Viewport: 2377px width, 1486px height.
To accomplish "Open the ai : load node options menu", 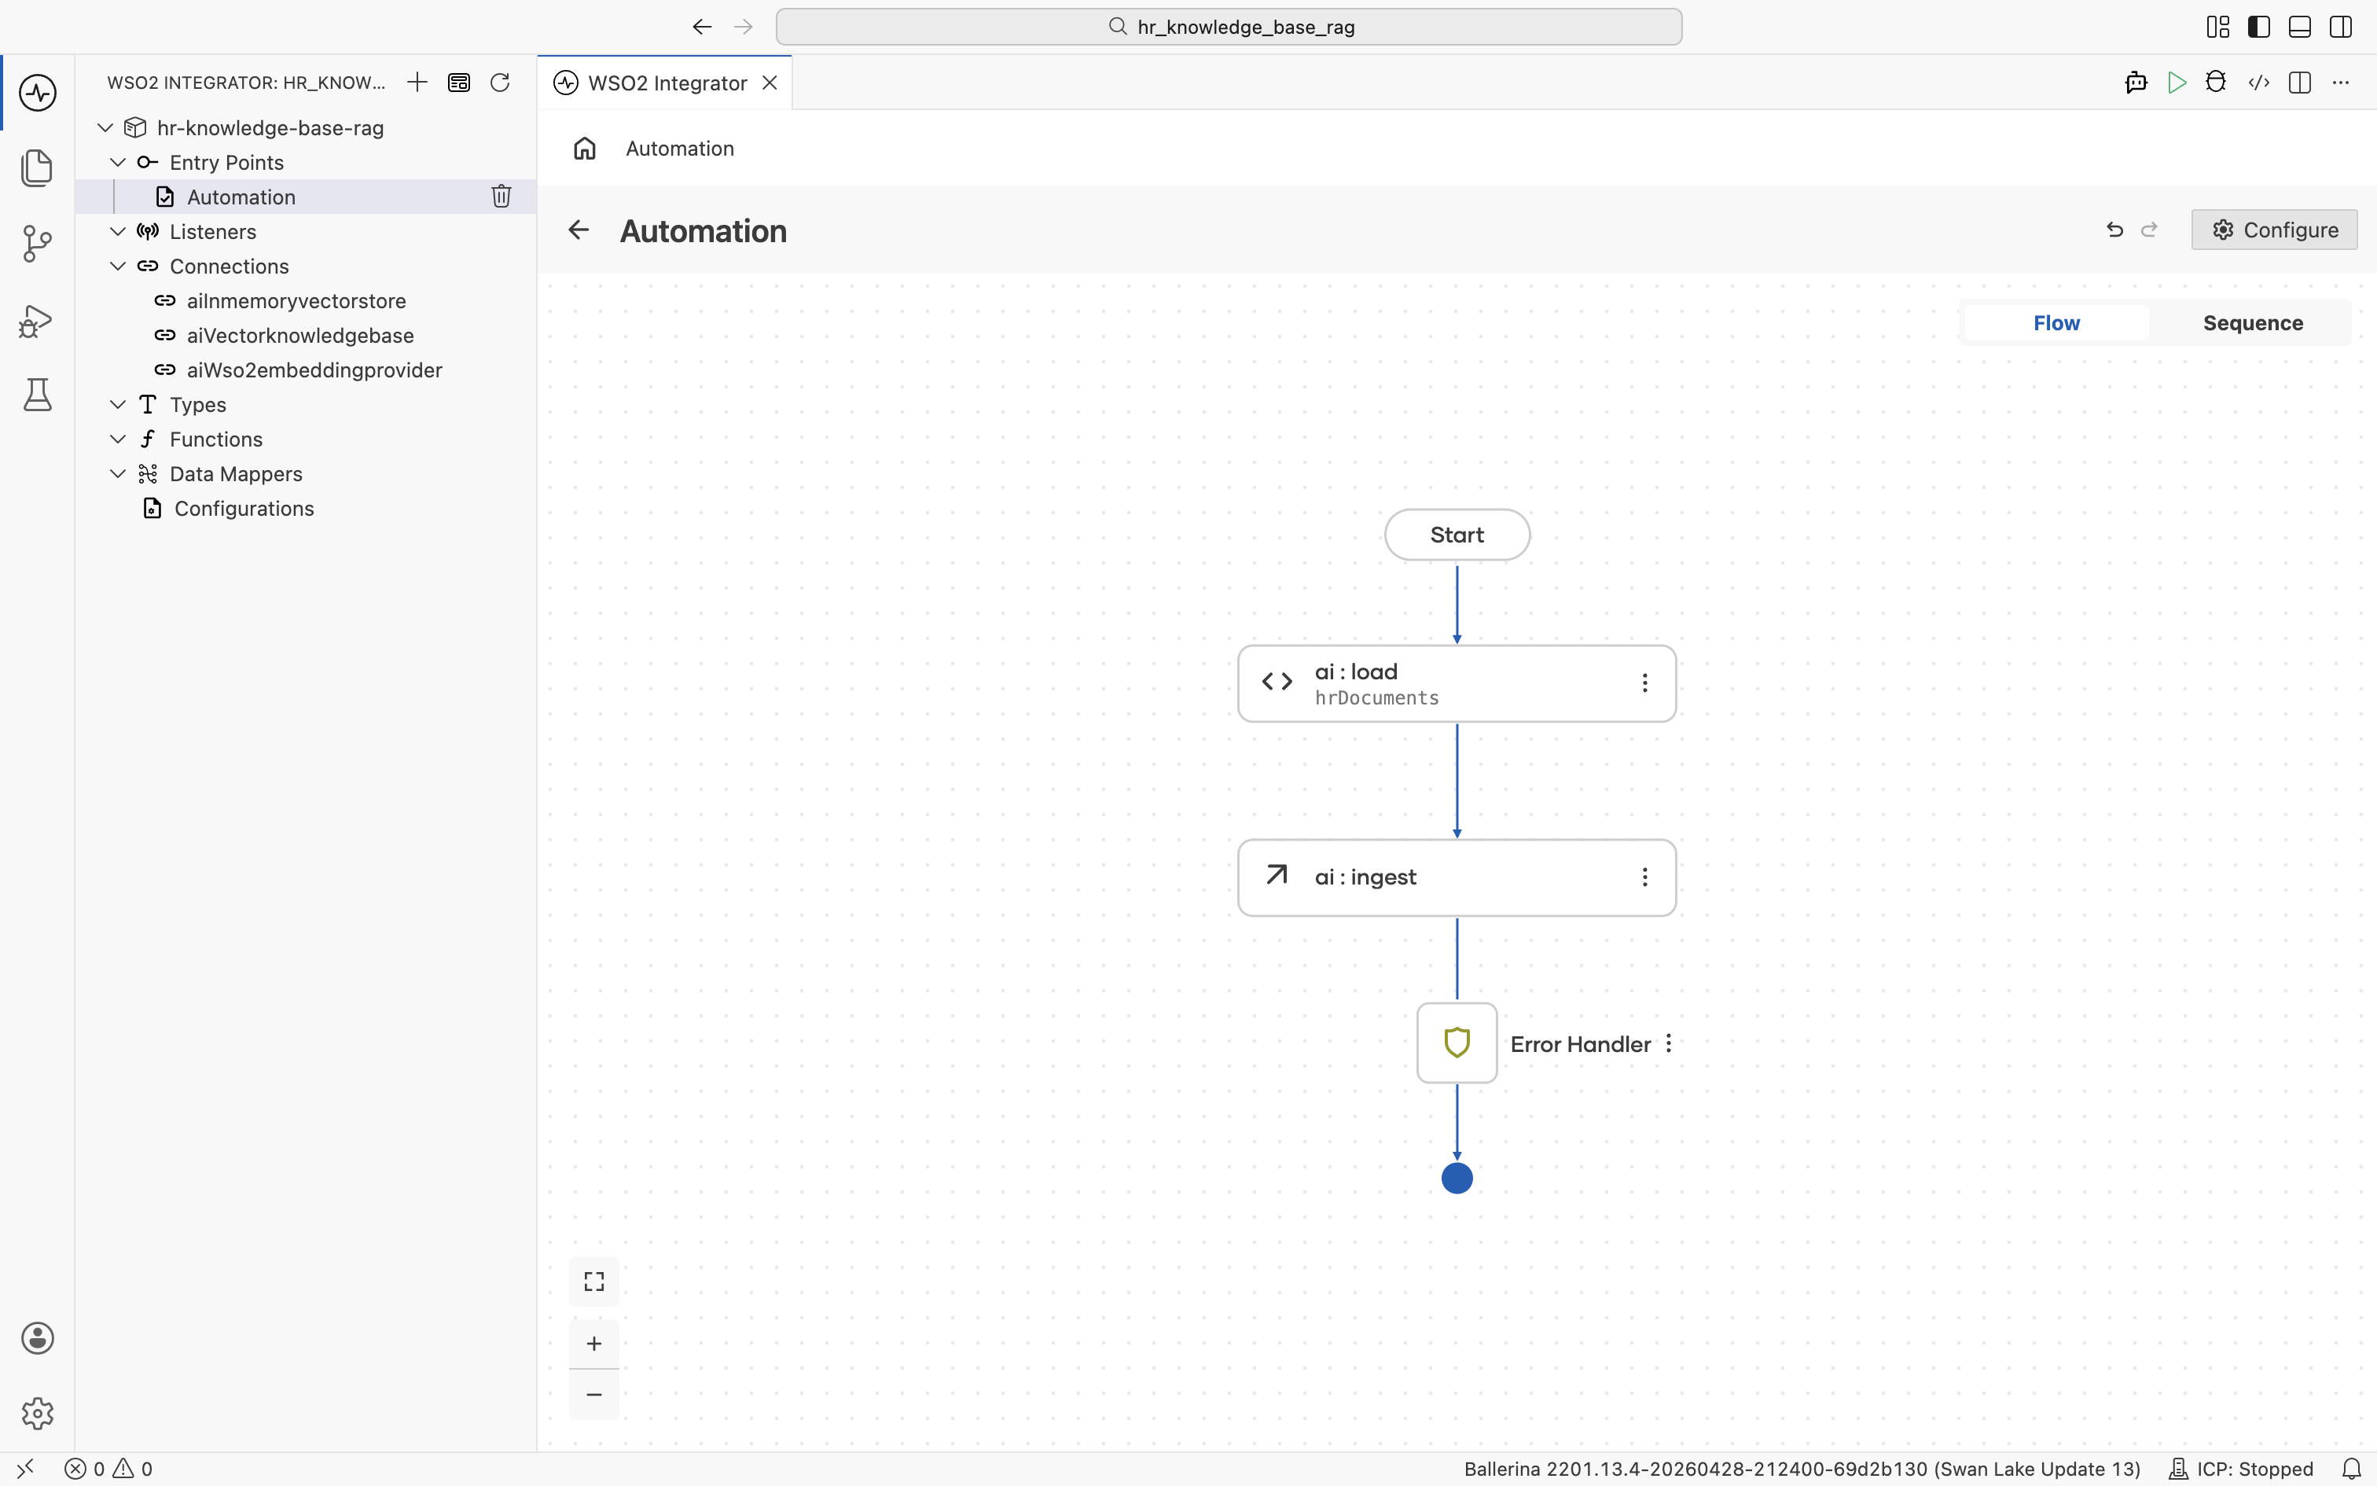I will [x=1645, y=683].
